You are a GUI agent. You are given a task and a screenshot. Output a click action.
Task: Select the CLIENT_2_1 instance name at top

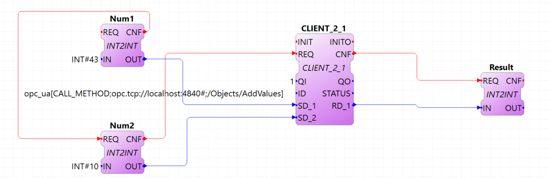(x=324, y=28)
